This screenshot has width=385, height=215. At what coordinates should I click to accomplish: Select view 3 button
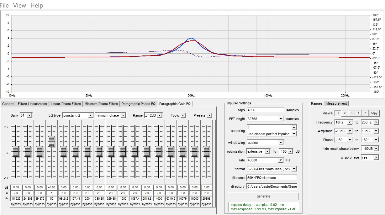(x=351, y=113)
